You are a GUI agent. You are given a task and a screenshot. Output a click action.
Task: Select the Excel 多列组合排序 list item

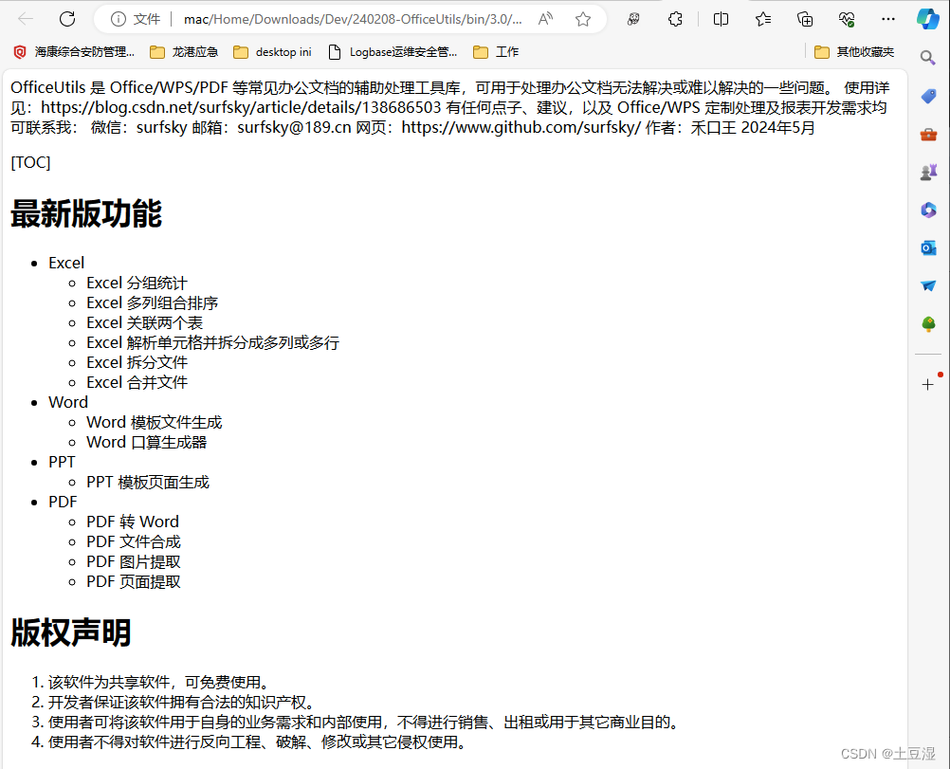[152, 303]
